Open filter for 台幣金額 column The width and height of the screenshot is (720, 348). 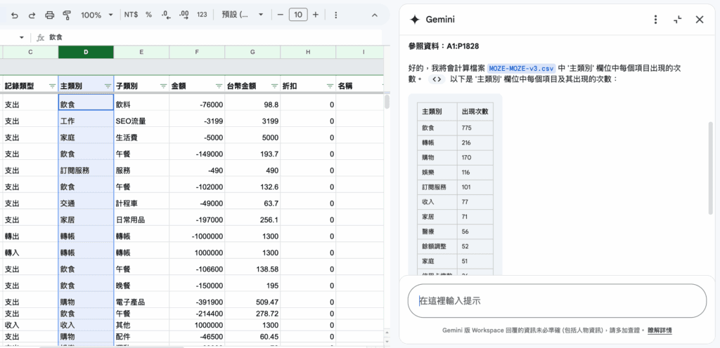tap(275, 86)
